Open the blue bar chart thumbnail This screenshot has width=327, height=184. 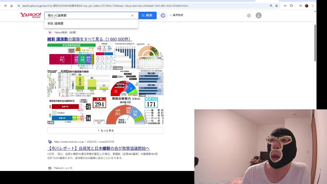tap(125, 56)
